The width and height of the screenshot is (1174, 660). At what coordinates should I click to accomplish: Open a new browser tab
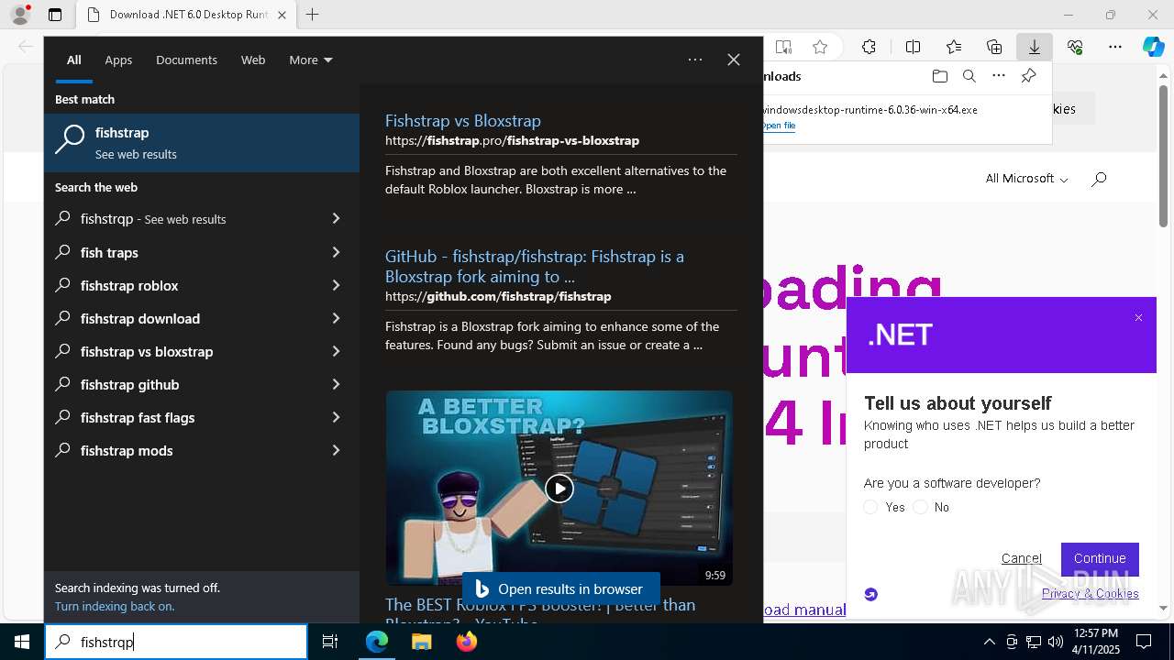312,15
